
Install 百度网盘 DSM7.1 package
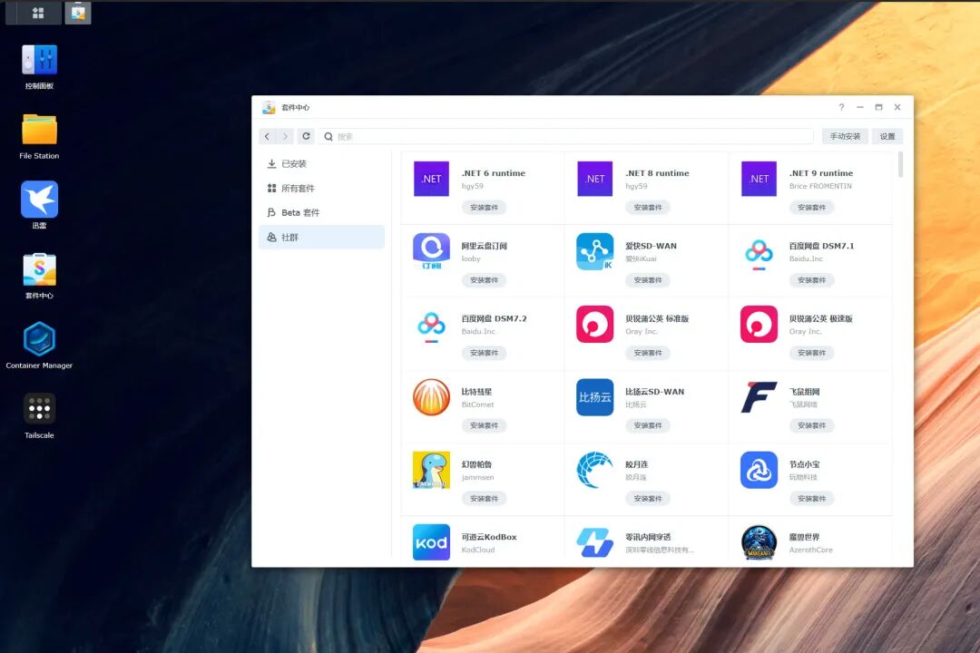(811, 280)
